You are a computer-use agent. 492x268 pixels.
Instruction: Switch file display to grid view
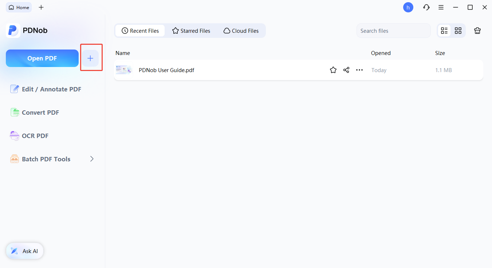click(x=458, y=31)
